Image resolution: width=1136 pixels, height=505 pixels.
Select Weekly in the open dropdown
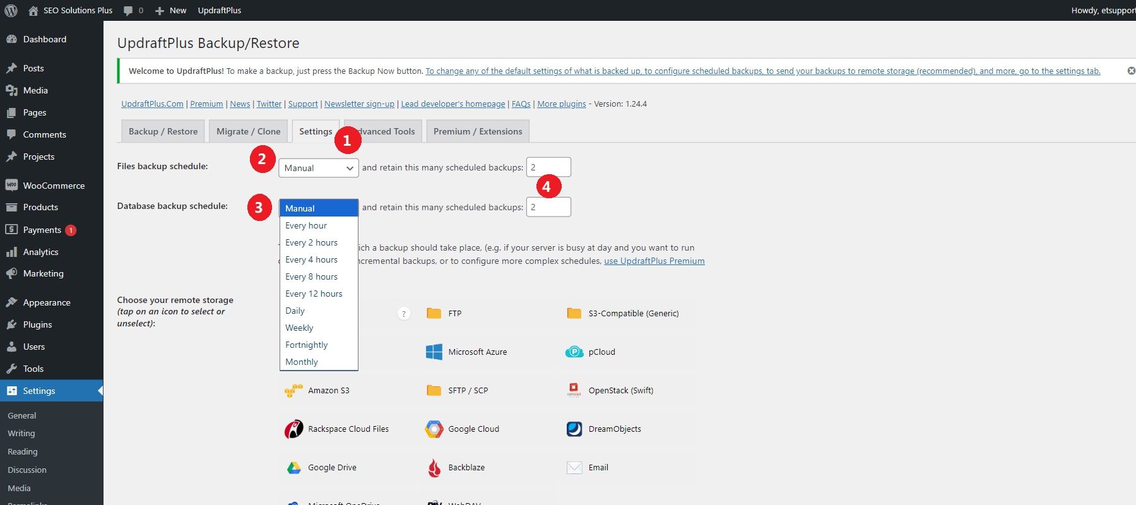pos(299,328)
